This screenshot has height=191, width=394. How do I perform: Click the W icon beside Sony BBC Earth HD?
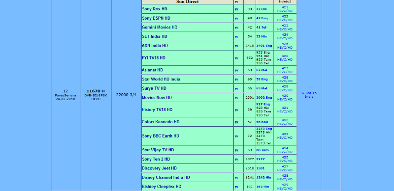tap(236, 136)
